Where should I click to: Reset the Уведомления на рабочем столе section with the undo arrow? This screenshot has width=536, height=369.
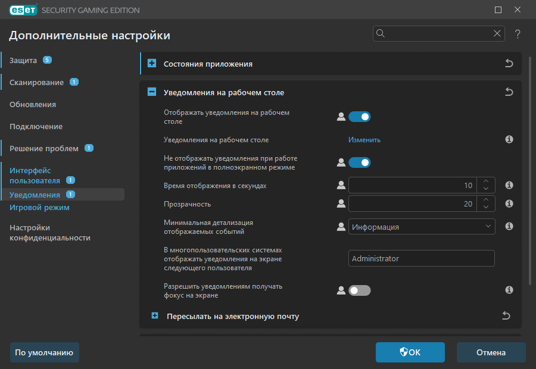[x=509, y=92]
